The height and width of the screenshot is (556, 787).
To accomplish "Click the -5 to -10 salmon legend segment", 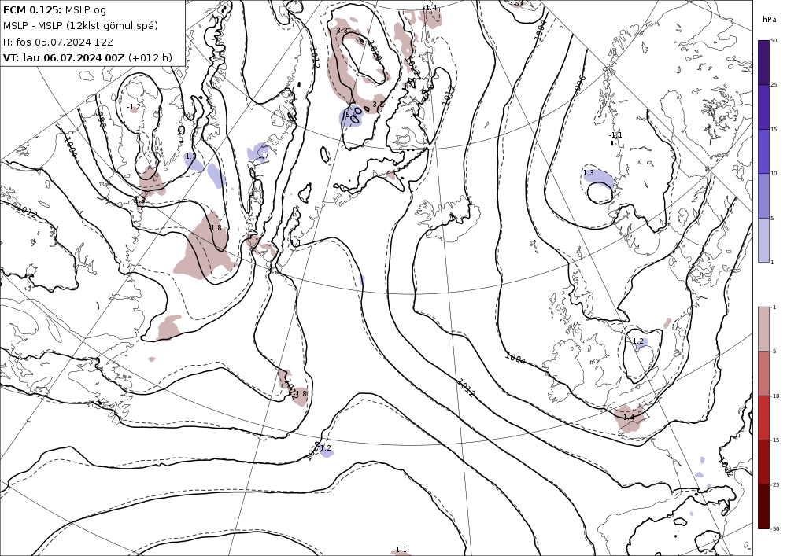I will (763, 373).
